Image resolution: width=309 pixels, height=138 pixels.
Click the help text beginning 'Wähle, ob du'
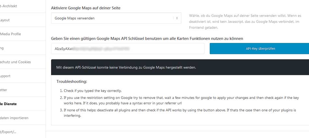tap(245, 22)
